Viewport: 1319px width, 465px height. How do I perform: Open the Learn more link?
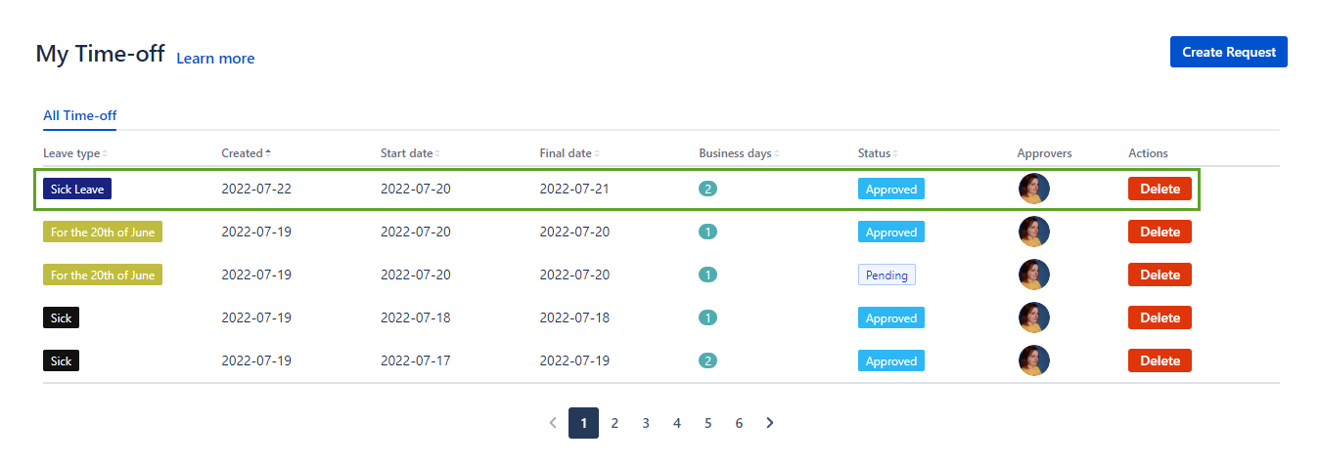point(215,59)
